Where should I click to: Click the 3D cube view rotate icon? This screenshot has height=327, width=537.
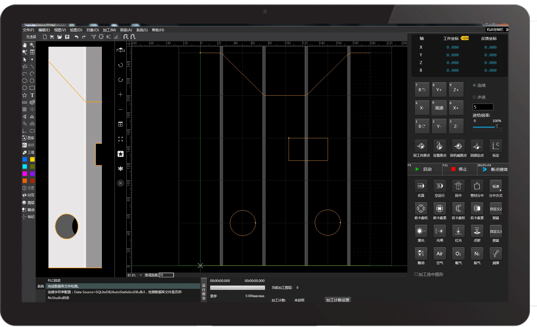pyautogui.click(x=121, y=50)
